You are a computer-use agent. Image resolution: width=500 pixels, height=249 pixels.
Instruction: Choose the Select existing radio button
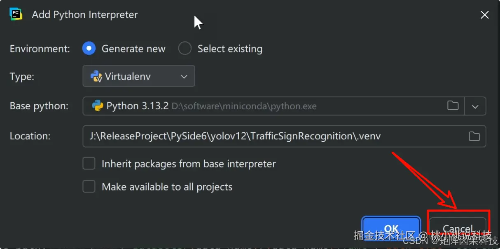point(185,49)
